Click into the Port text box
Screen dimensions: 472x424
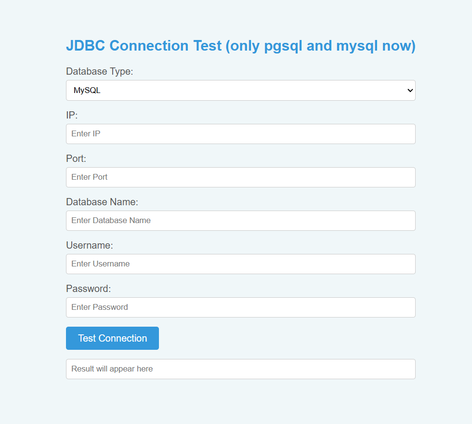click(240, 177)
